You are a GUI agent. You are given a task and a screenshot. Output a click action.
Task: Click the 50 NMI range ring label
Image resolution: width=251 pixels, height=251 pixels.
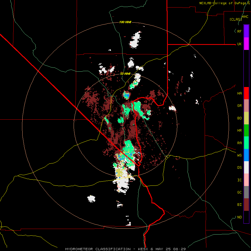coord(125,74)
